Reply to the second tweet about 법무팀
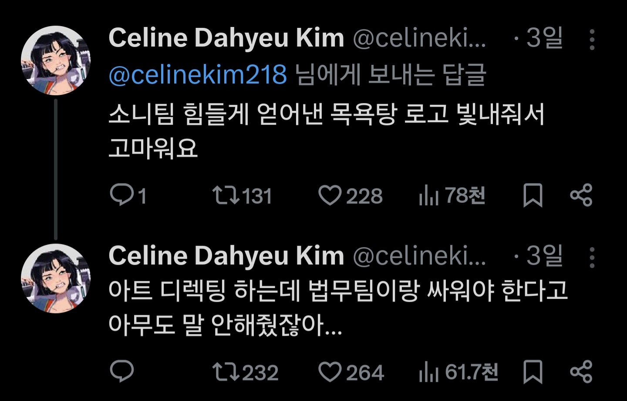627x401 pixels. point(122,371)
